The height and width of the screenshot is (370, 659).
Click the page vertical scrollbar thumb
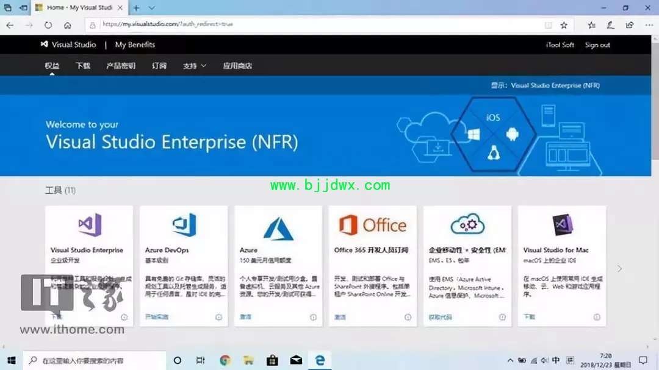click(655, 101)
